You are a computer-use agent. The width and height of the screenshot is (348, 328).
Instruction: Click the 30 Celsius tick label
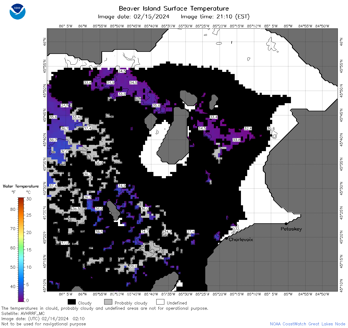29,199
